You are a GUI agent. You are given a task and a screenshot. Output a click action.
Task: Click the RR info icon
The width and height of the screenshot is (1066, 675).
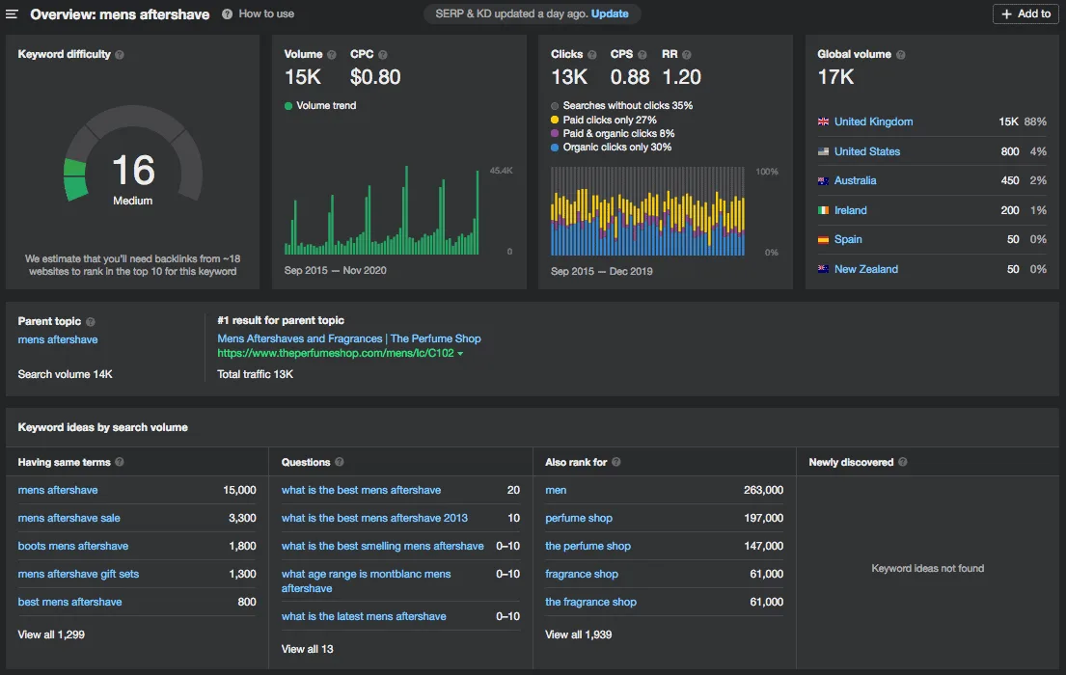(687, 54)
